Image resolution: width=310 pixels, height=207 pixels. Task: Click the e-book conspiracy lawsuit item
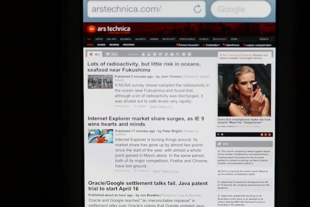tap(244, 158)
